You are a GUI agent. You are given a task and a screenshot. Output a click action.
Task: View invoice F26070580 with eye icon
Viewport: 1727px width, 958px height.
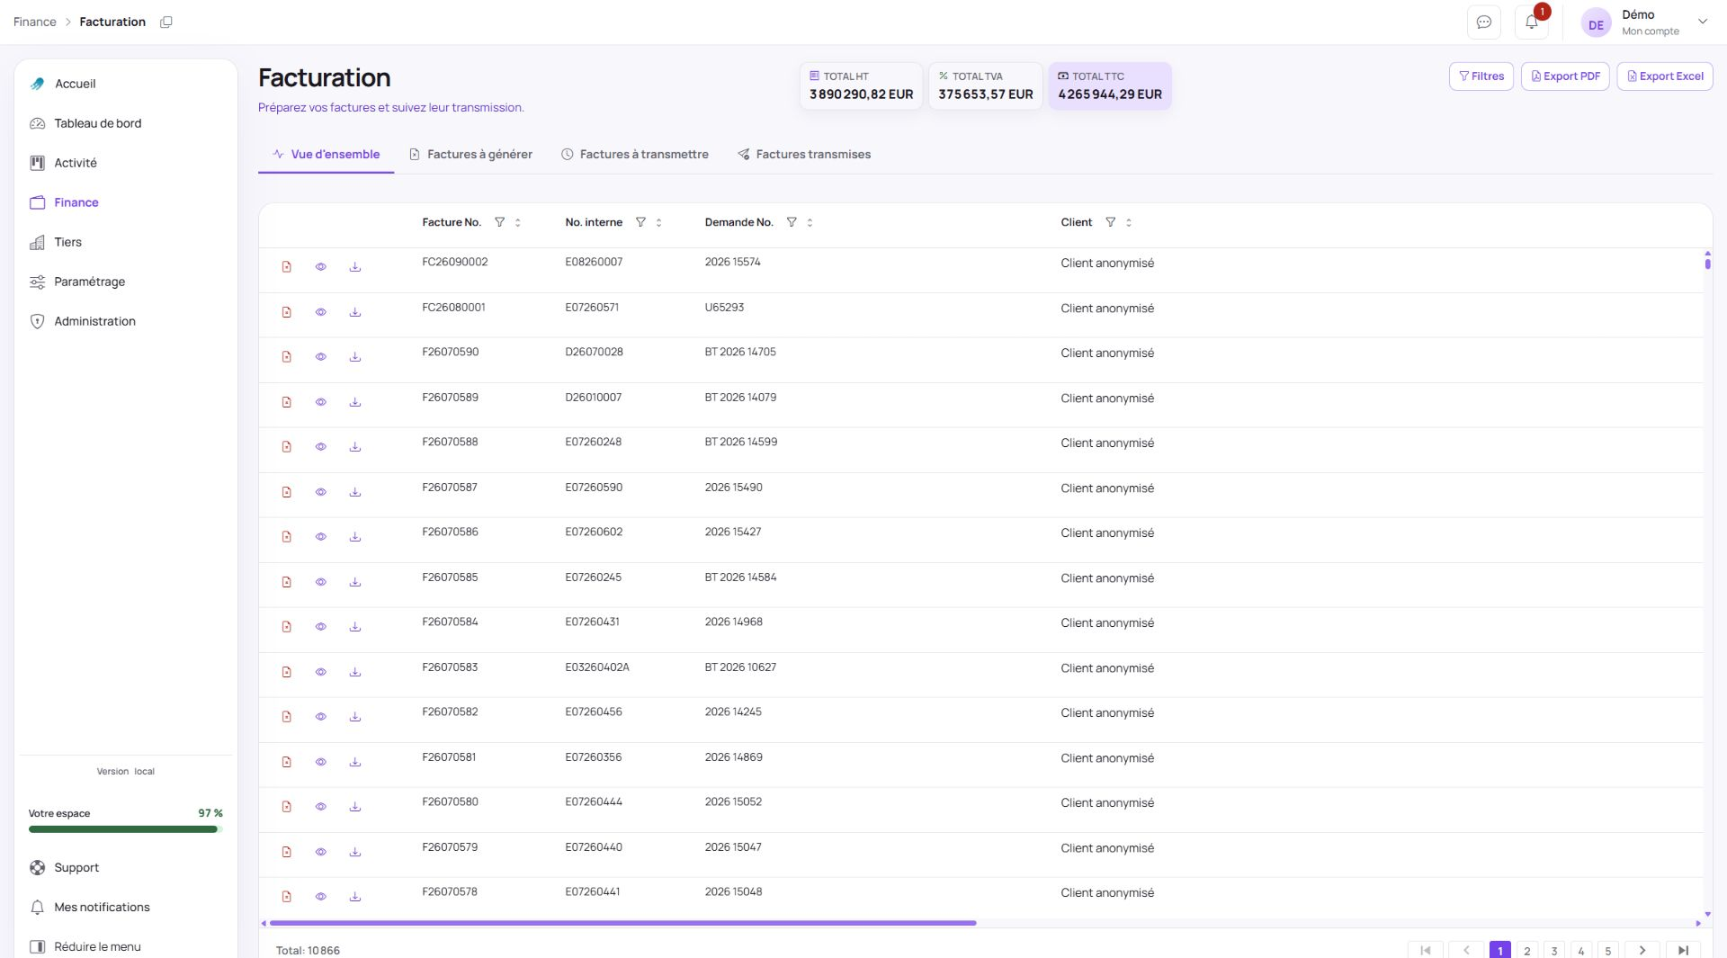click(321, 807)
